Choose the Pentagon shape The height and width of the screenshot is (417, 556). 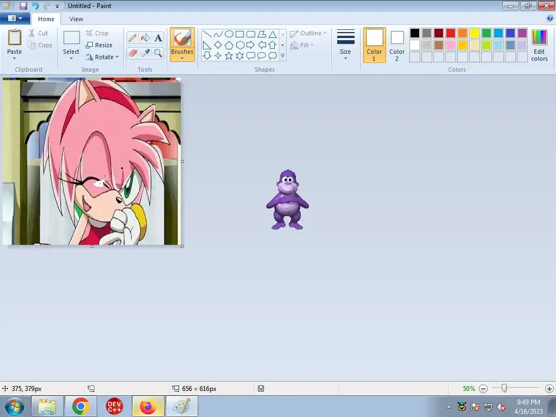point(229,45)
